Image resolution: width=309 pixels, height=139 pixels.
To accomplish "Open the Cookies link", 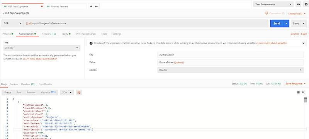I will [295, 34].
